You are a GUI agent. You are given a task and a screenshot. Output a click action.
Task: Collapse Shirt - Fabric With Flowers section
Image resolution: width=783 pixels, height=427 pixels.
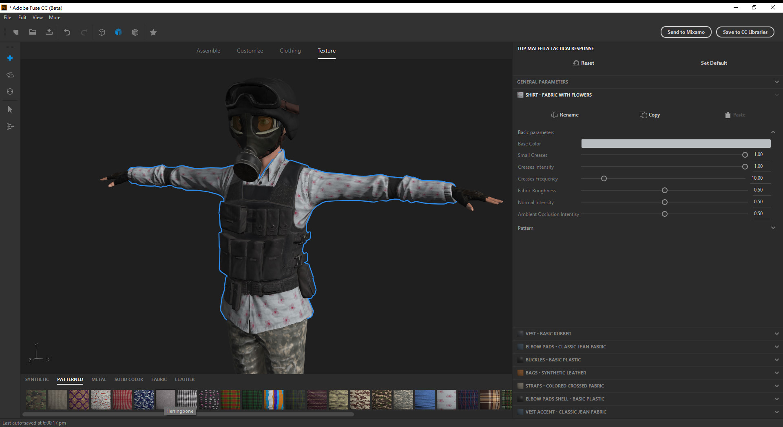pyautogui.click(x=648, y=95)
